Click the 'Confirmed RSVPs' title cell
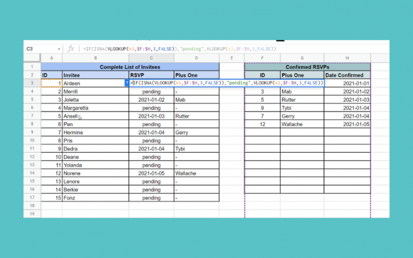The image size is (413, 258). 308,67
